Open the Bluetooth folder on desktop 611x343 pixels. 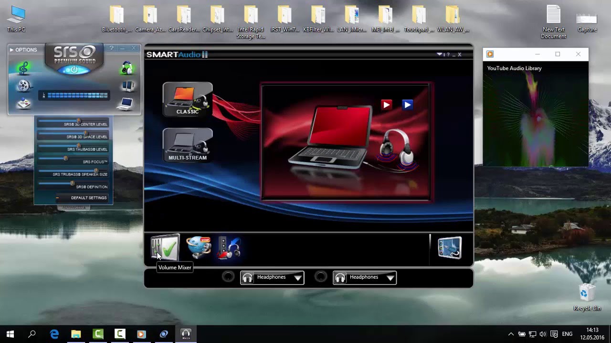117,19
